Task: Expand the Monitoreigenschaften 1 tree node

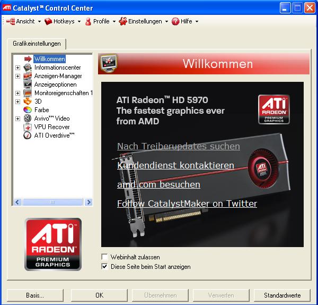Action: coord(18,93)
